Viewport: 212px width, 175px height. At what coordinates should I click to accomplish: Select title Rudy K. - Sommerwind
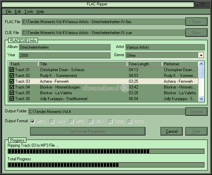pyautogui.click(x=58, y=76)
